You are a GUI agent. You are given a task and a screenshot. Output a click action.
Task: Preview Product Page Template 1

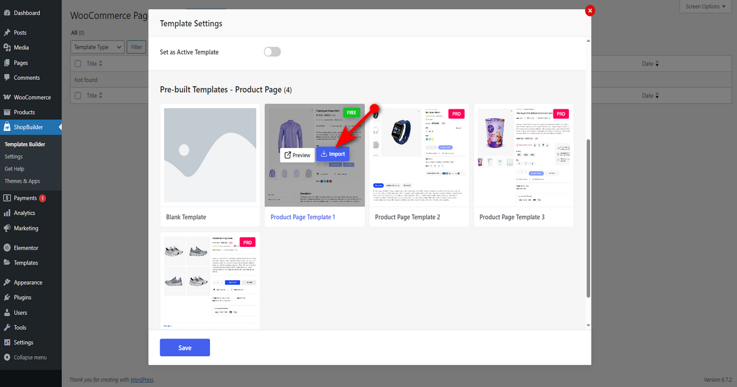pos(297,155)
